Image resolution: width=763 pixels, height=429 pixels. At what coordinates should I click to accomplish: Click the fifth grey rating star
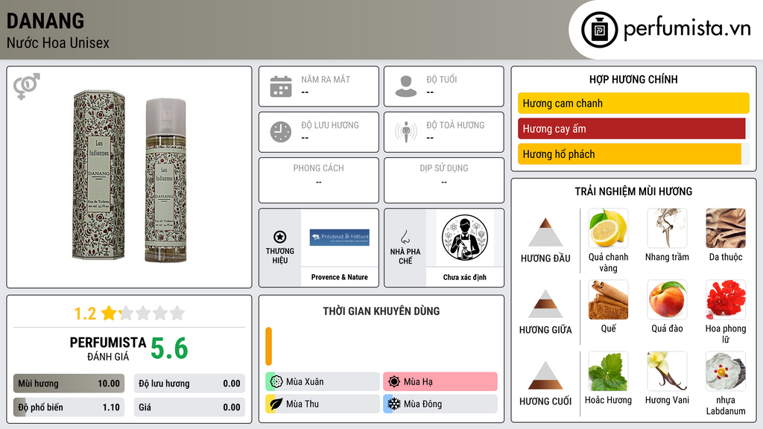tap(177, 313)
